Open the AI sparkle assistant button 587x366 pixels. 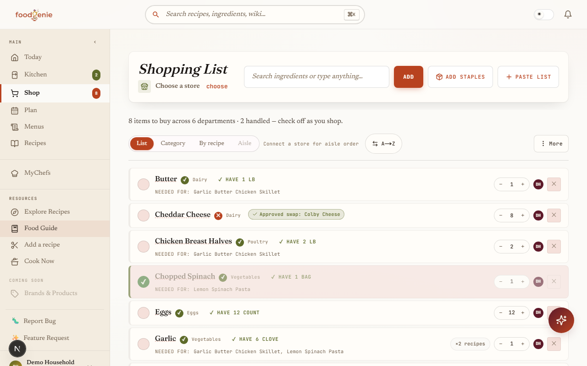point(561,320)
